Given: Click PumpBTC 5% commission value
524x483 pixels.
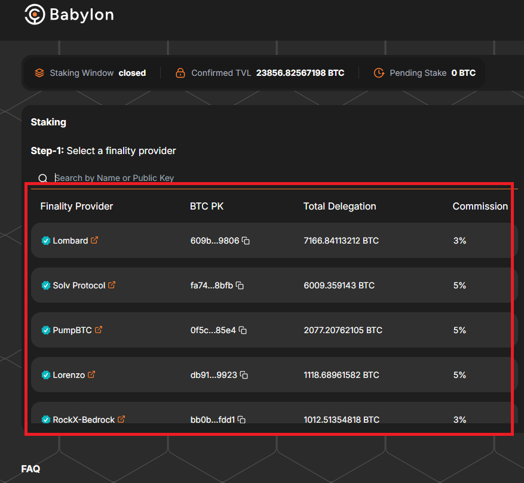Looking at the screenshot, I should click(x=459, y=330).
